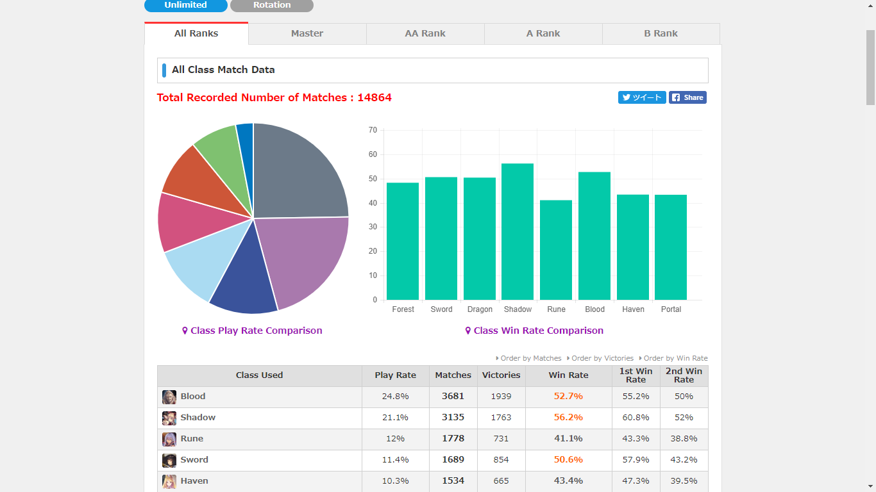This screenshot has height=492, width=876.
Task: Share the page on Facebook
Action: point(687,97)
